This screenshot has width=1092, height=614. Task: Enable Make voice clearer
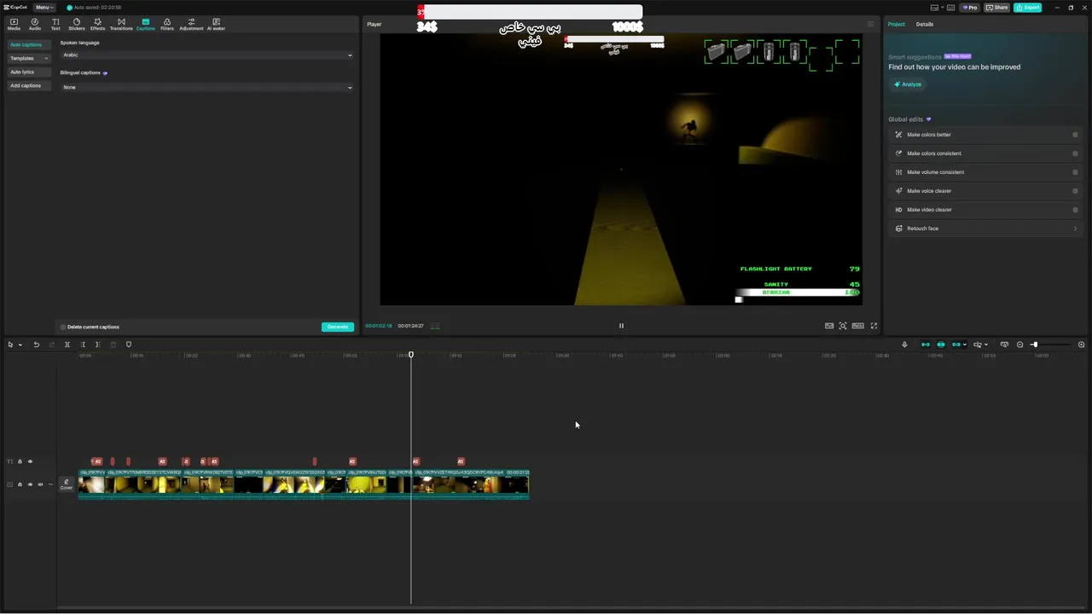pyautogui.click(x=1075, y=191)
